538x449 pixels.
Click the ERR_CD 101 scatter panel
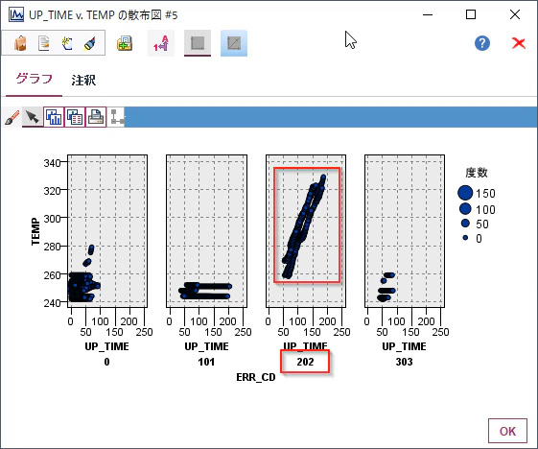pyautogui.click(x=206, y=231)
